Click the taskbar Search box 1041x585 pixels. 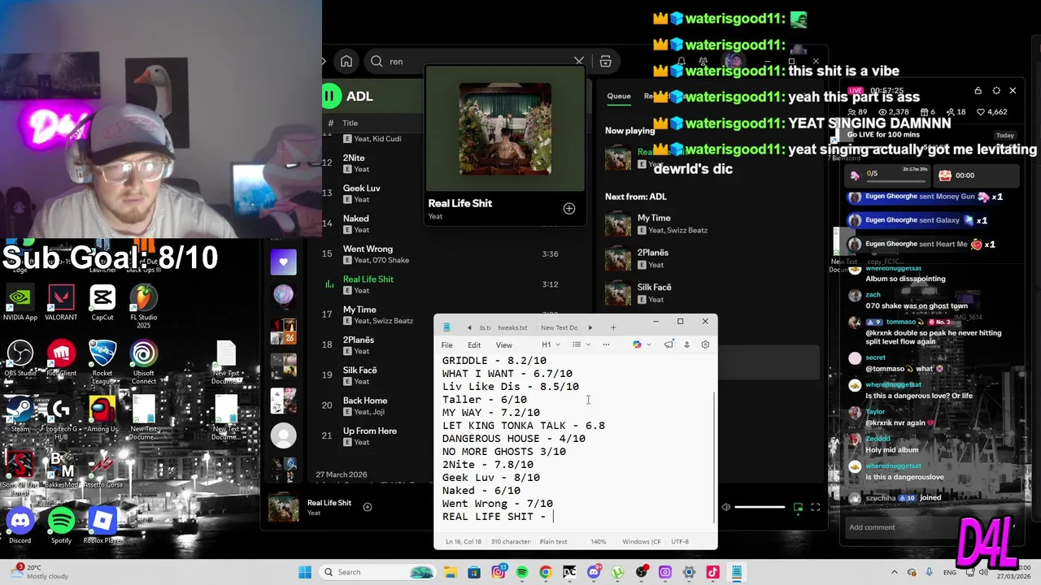[x=379, y=572]
